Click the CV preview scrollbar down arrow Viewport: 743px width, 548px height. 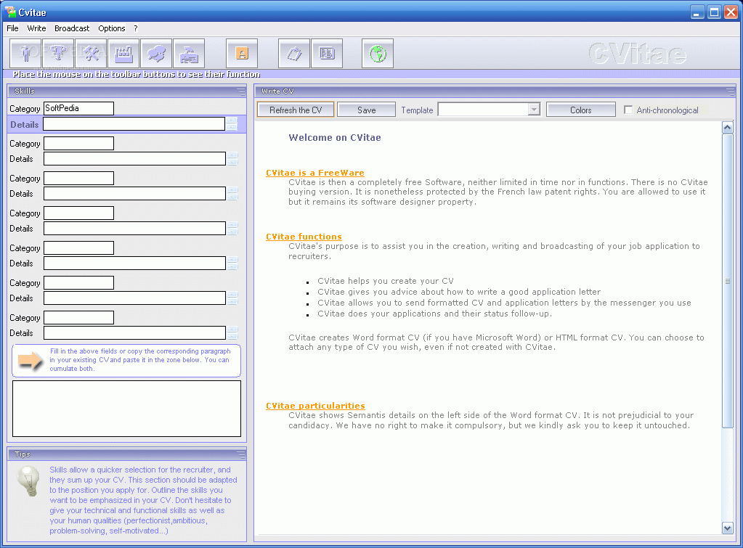[727, 528]
